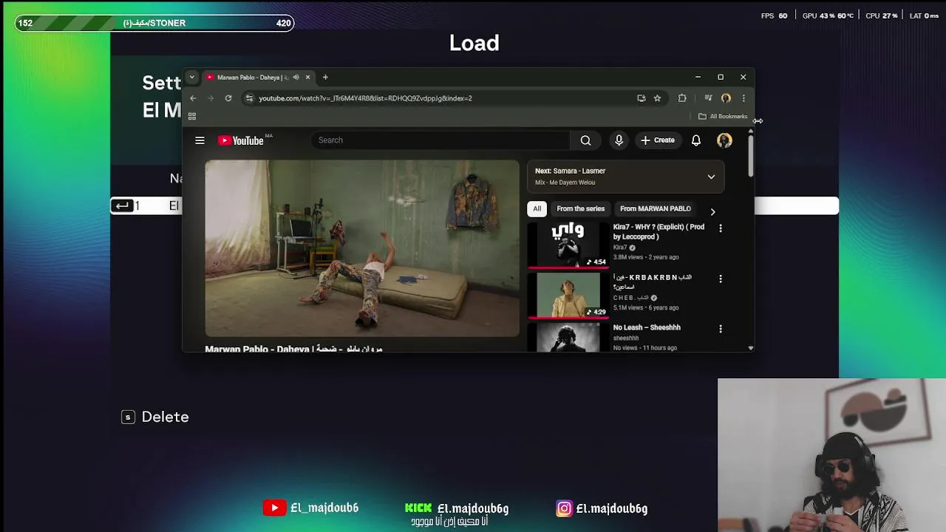Focus the YouTube Search field
This screenshot has height=532, width=946.
tap(440, 140)
